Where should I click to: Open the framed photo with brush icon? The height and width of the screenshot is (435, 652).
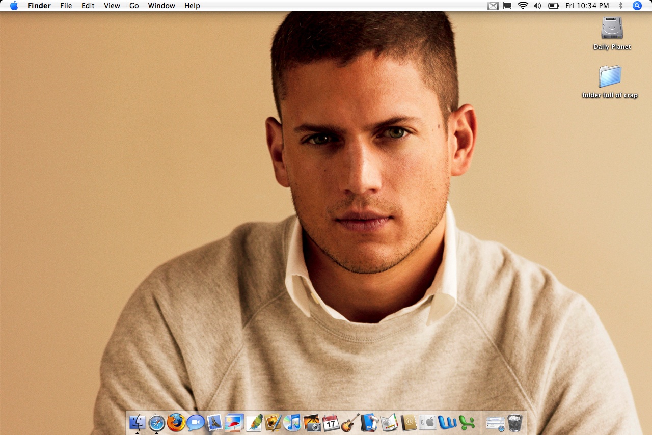pos(273,422)
